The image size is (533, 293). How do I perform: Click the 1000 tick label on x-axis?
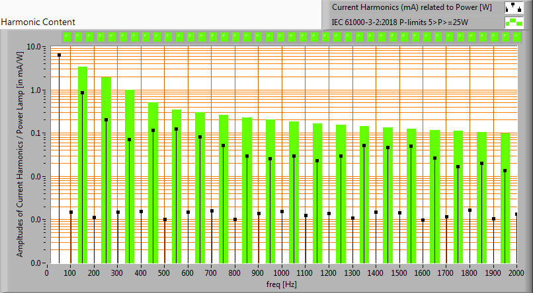tap(282, 273)
